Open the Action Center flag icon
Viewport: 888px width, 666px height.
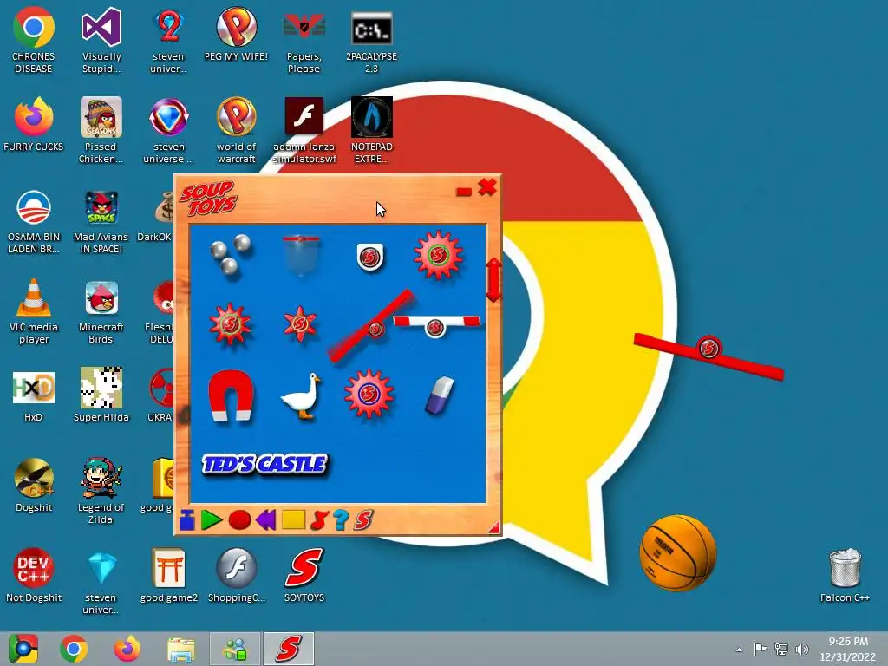point(760,649)
